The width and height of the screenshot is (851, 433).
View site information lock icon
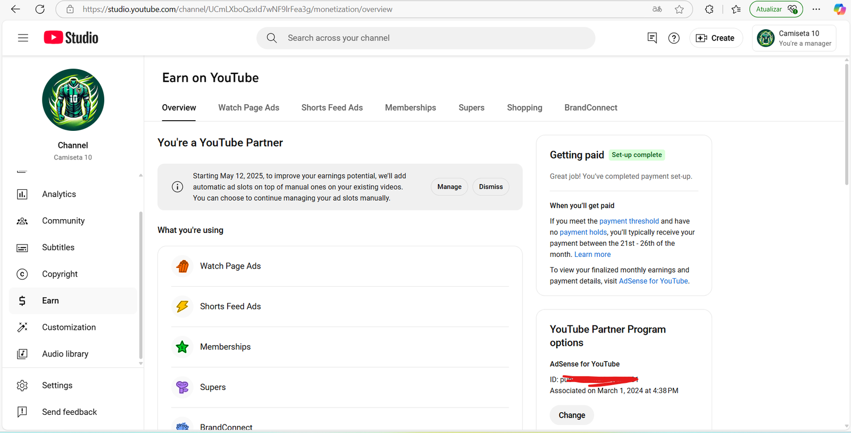click(70, 9)
